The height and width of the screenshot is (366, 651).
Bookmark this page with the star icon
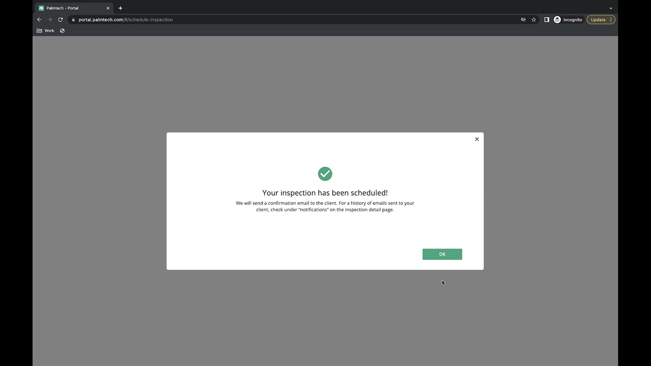[x=534, y=20]
